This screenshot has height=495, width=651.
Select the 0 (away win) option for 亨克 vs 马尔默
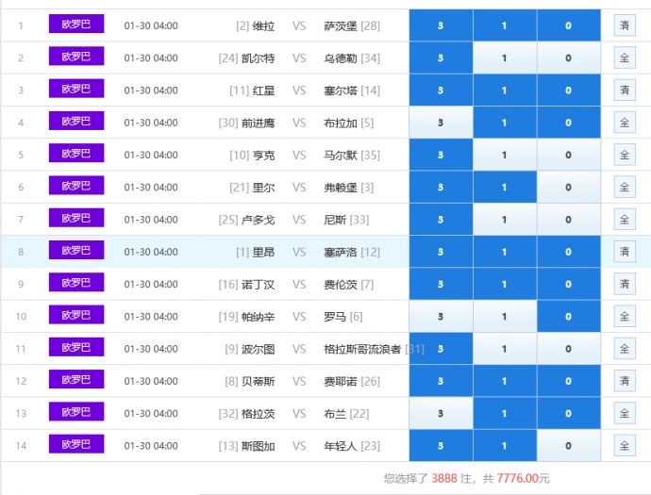(568, 156)
